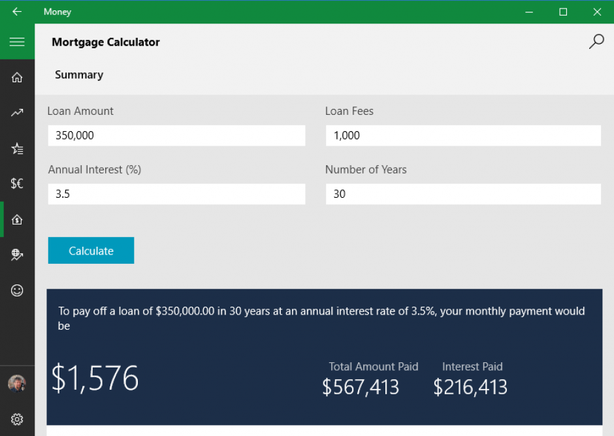Viewport: 614px width, 436px height.
Task: Go to Home in the sidebar
Action: 17,76
